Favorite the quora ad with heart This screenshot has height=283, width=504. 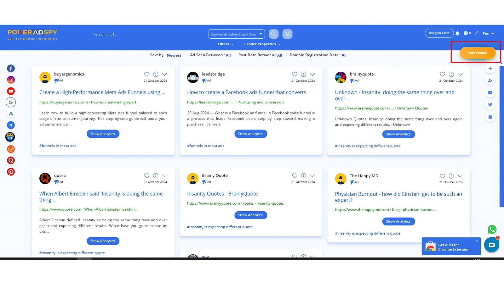click(147, 176)
